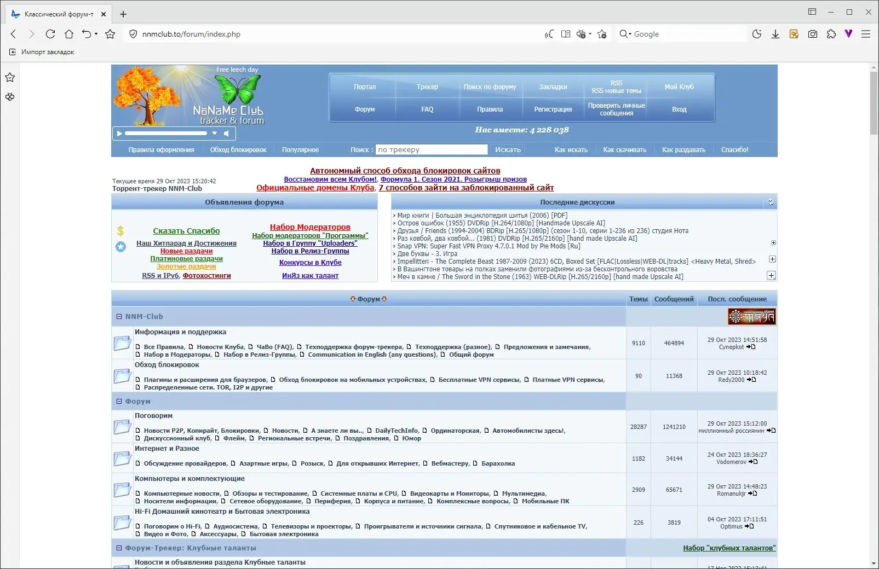The width and height of the screenshot is (879, 569).
Task: Click the sidebar favorites star icon
Action: point(10,77)
